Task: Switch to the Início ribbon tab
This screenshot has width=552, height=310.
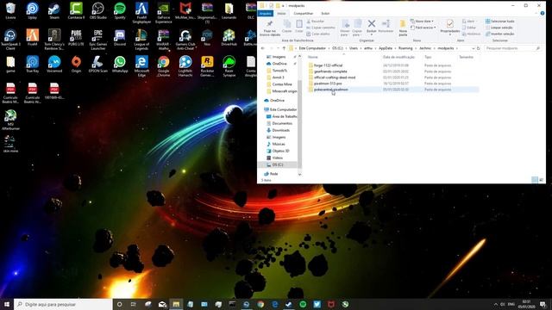Action: click(282, 14)
